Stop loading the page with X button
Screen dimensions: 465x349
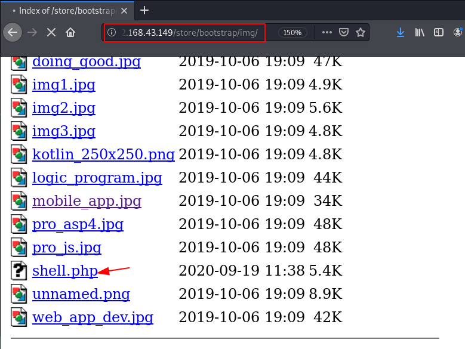(x=51, y=32)
